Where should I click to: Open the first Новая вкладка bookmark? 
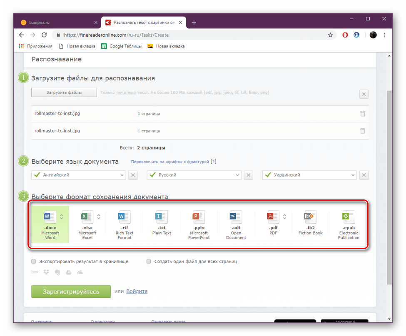coord(77,46)
